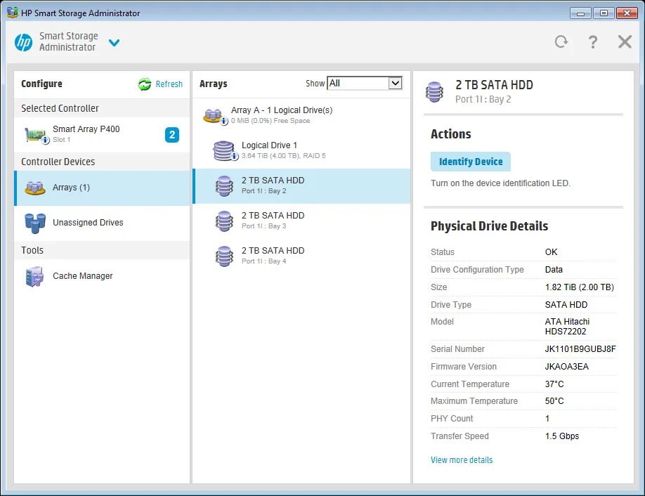Open help via the question mark icon
This screenshot has width=645, height=496.
tap(593, 41)
